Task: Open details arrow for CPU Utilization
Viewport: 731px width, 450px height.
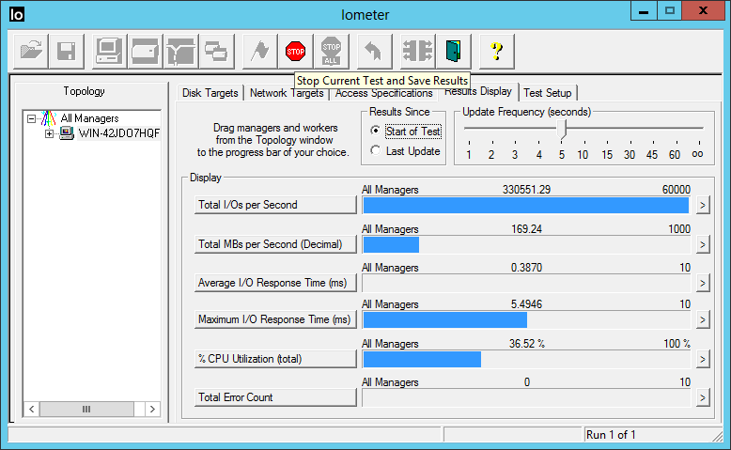Action: (703, 359)
